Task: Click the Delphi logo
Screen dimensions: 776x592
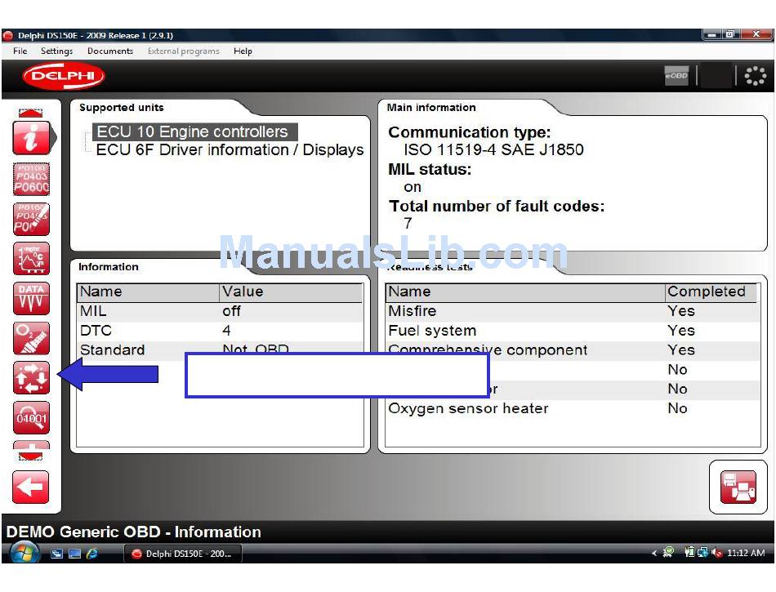Action: (64, 76)
